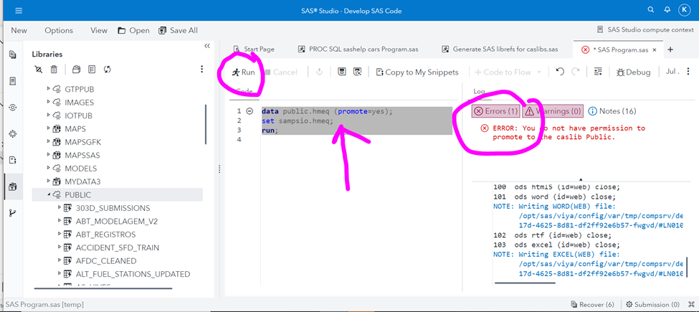This screenshot has width=699, height=312.
Task: Switch to PROC SQL sashelp cars Program.sas tab
Action: tap(358, 49)
